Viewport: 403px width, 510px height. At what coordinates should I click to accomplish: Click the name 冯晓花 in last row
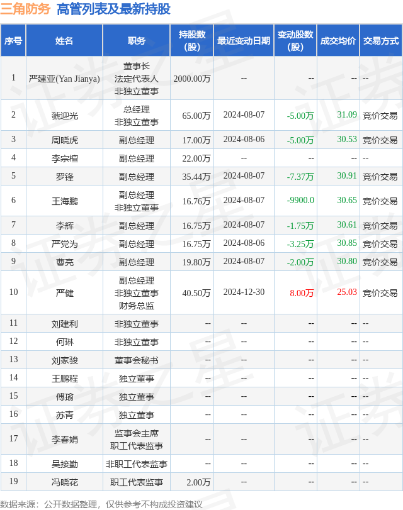64,482
